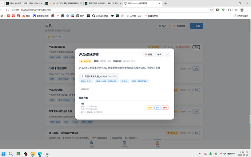
Task: Switch to the TRAE AI 创造力大赛 browser tab
Action: pyautogui.click(x=24, y=3)
